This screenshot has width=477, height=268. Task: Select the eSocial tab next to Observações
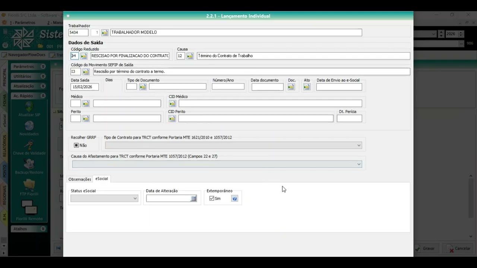pos(102,179)
